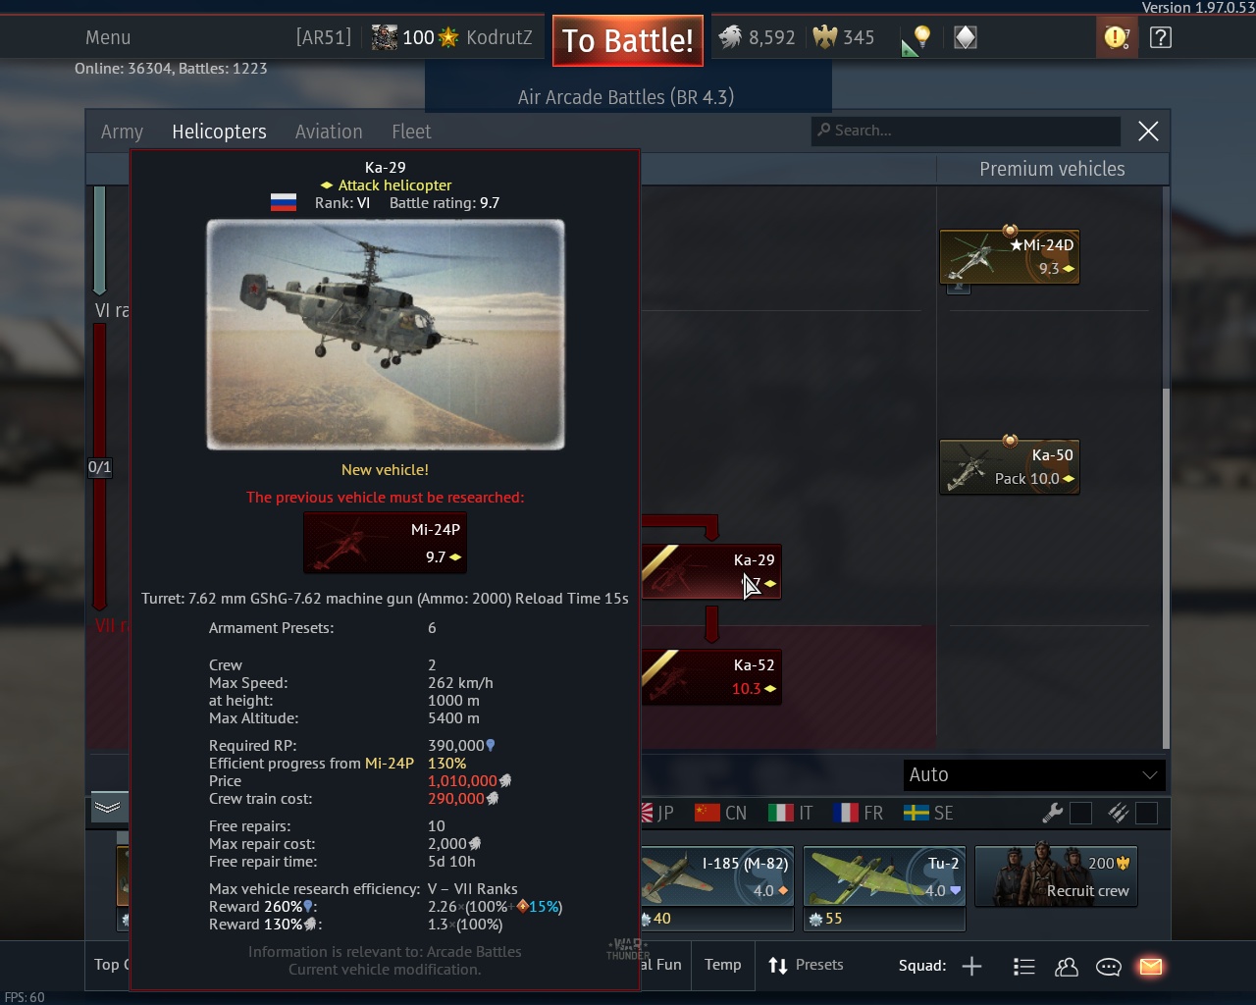Open crew level 40 under I-185
Viewport: 1256px width, 1005px height.
[654, 919]
